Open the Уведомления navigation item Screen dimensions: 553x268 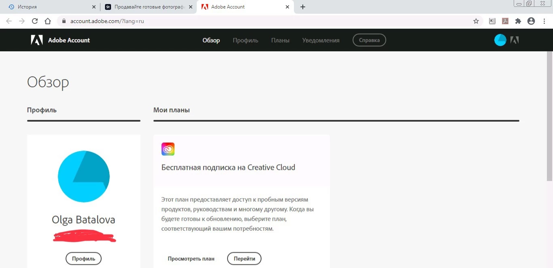point(321,40)
